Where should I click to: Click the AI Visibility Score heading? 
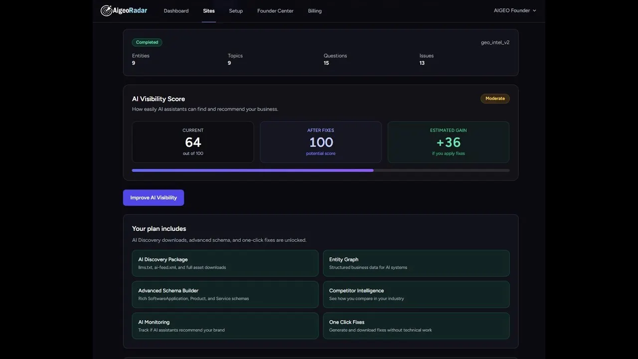[x=159, y=99]
